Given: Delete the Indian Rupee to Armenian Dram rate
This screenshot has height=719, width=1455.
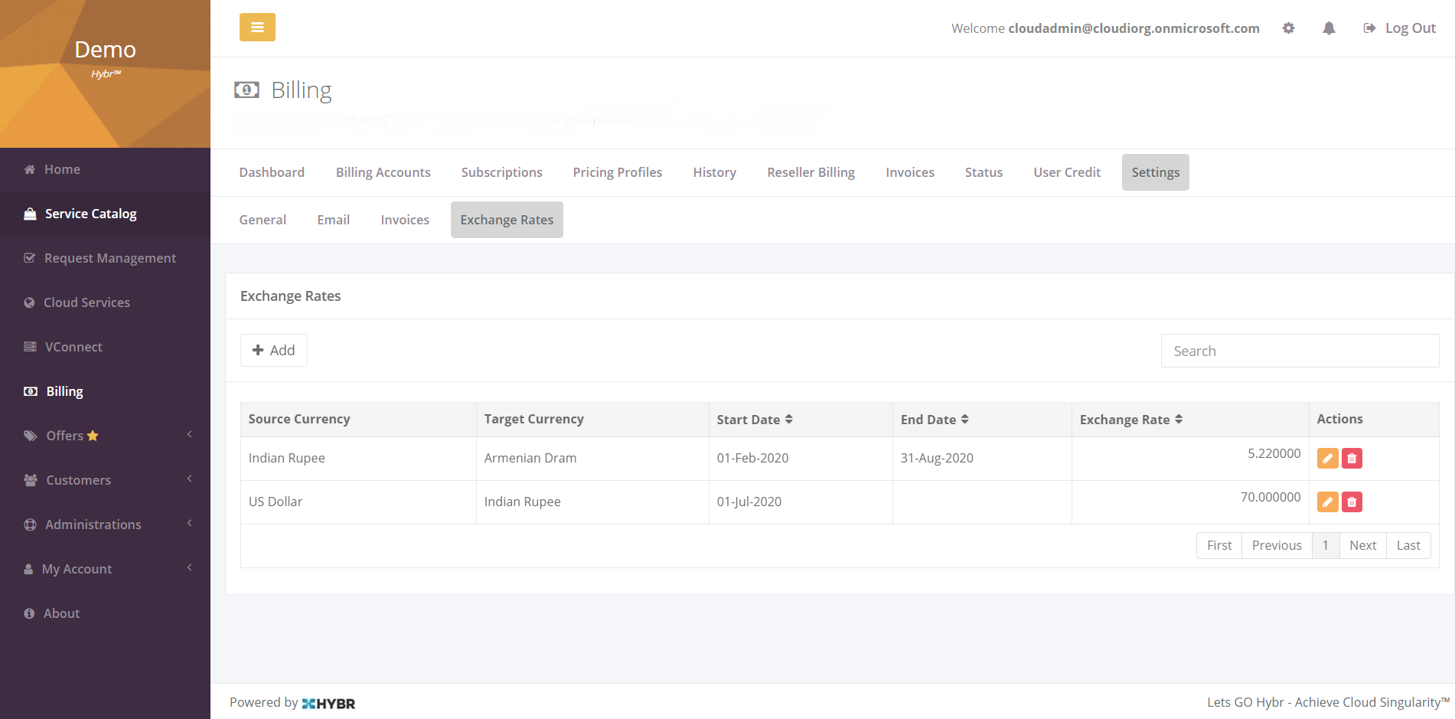Looking at the screenshot, I should pyautogui.click(x=1352, y=459).
